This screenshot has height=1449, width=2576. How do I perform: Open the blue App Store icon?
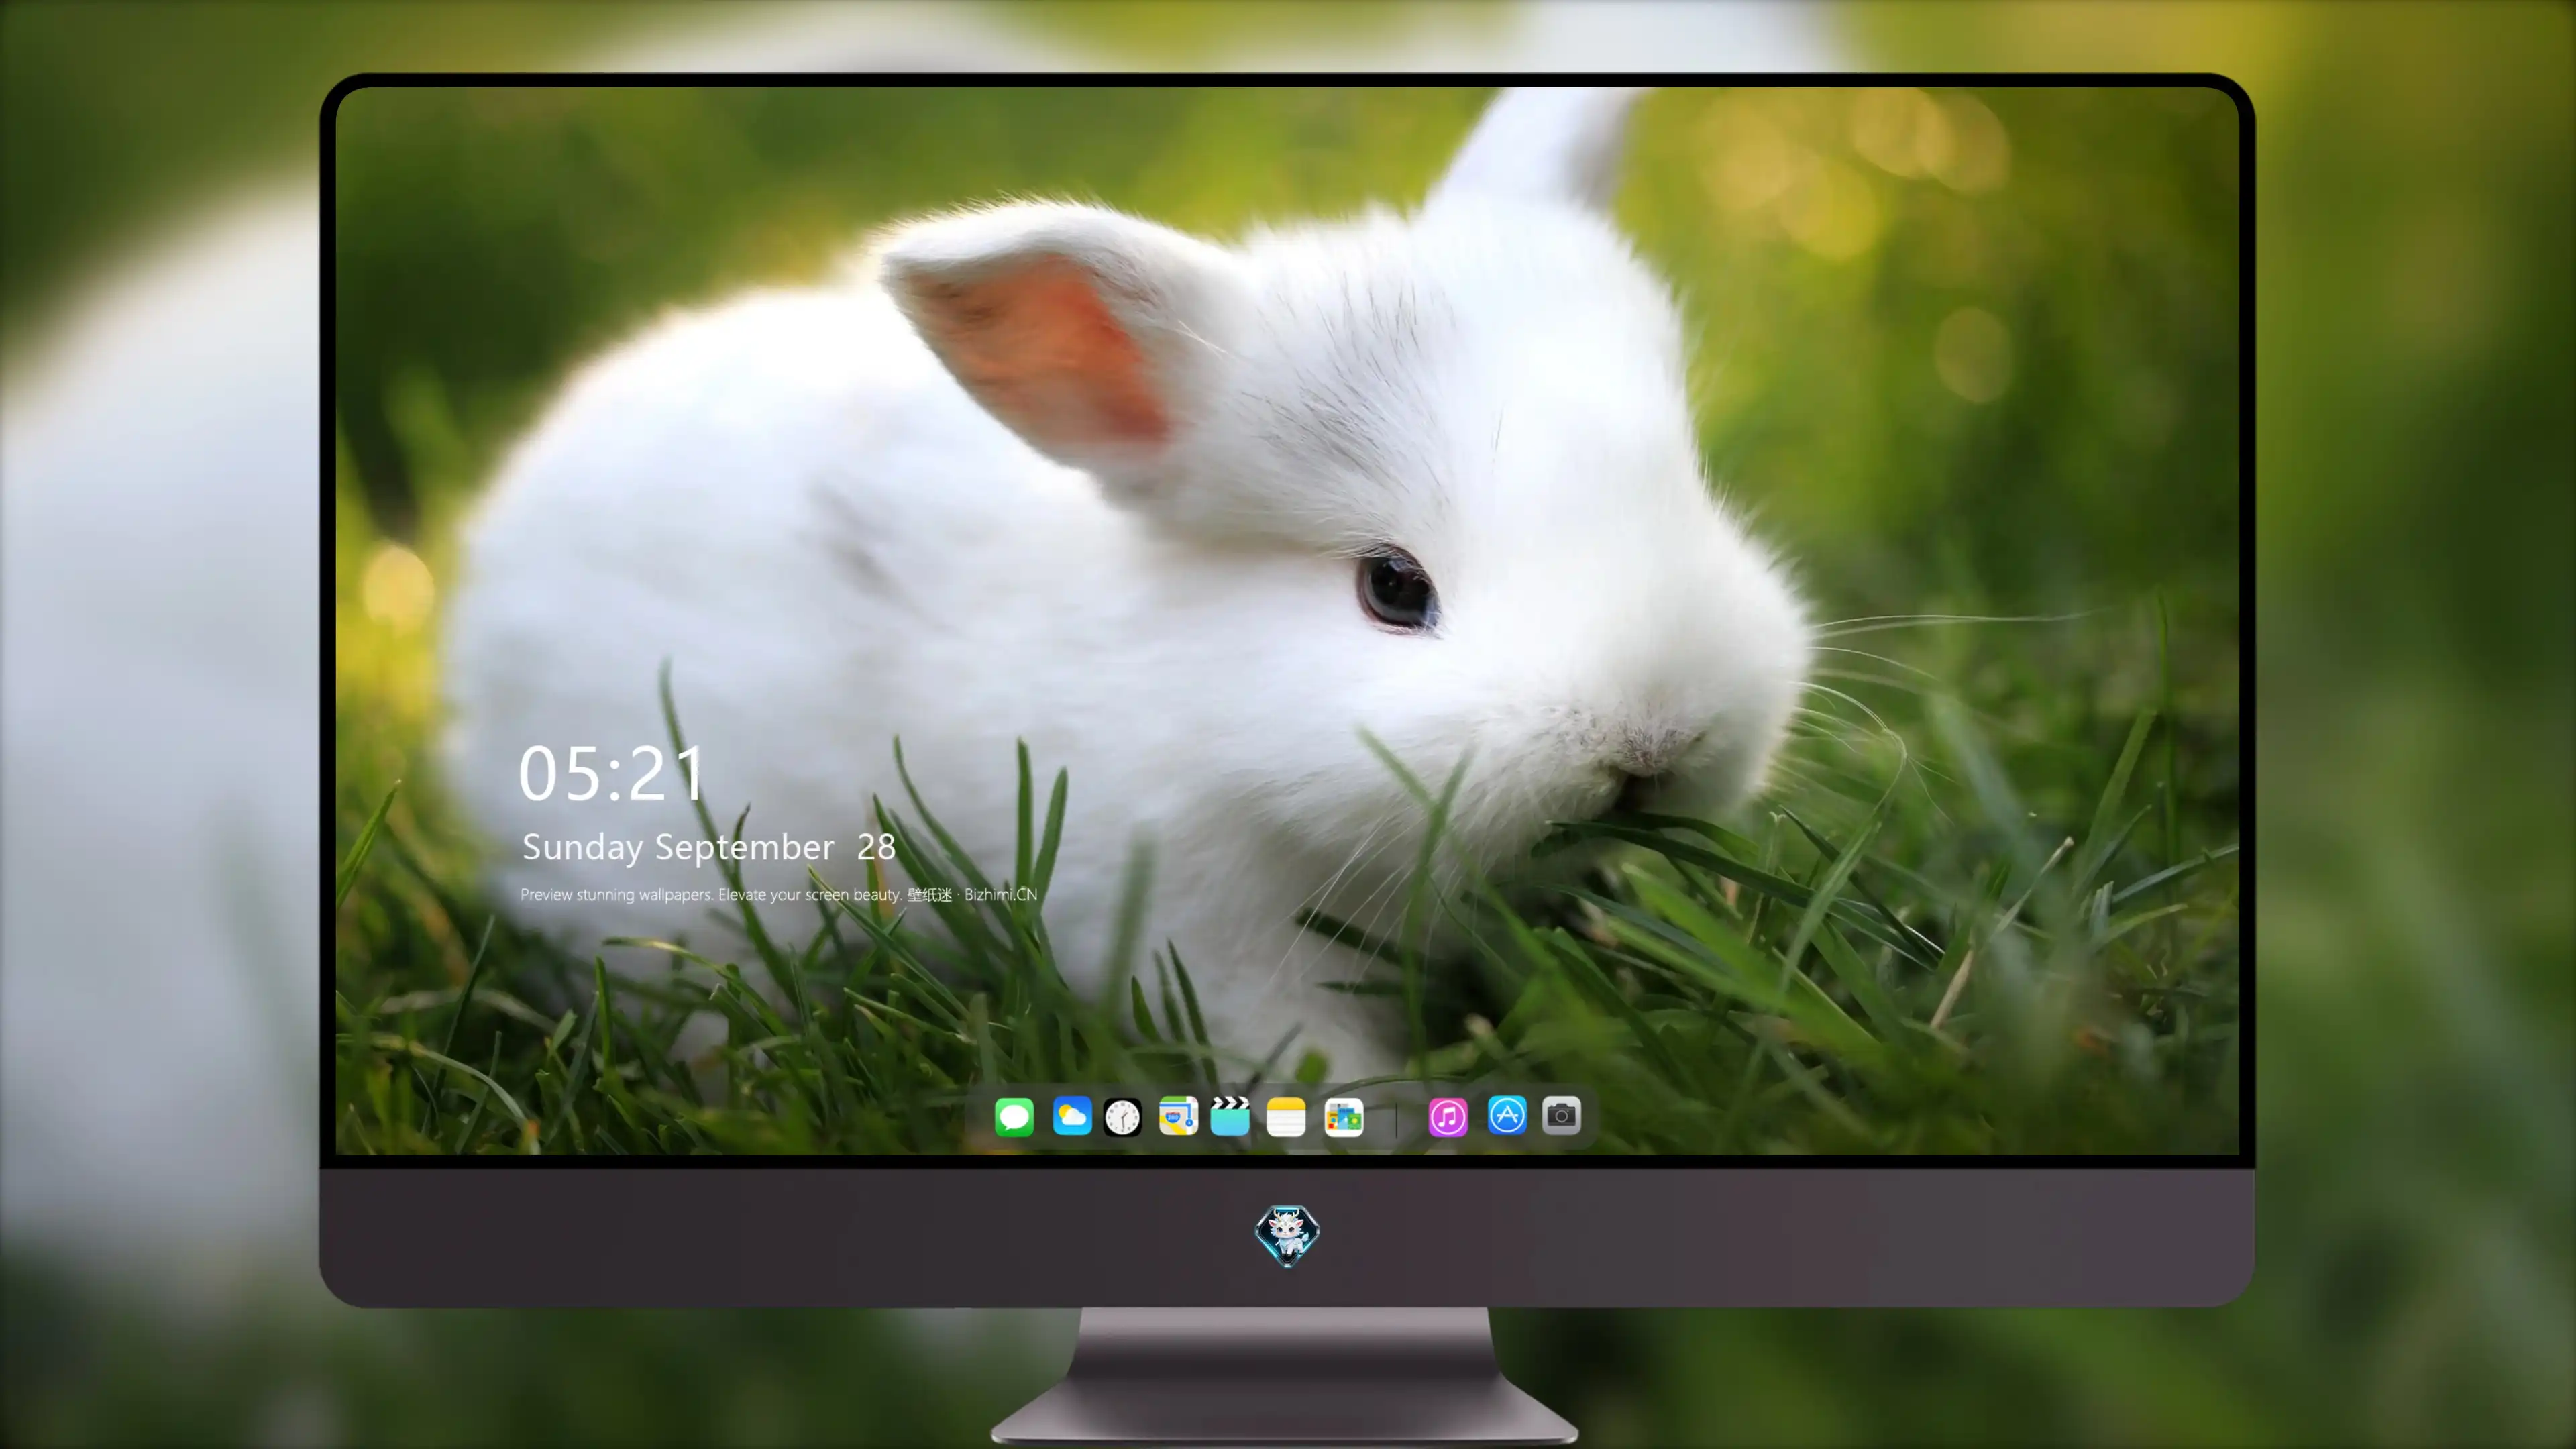[x=1507, y=1115]
